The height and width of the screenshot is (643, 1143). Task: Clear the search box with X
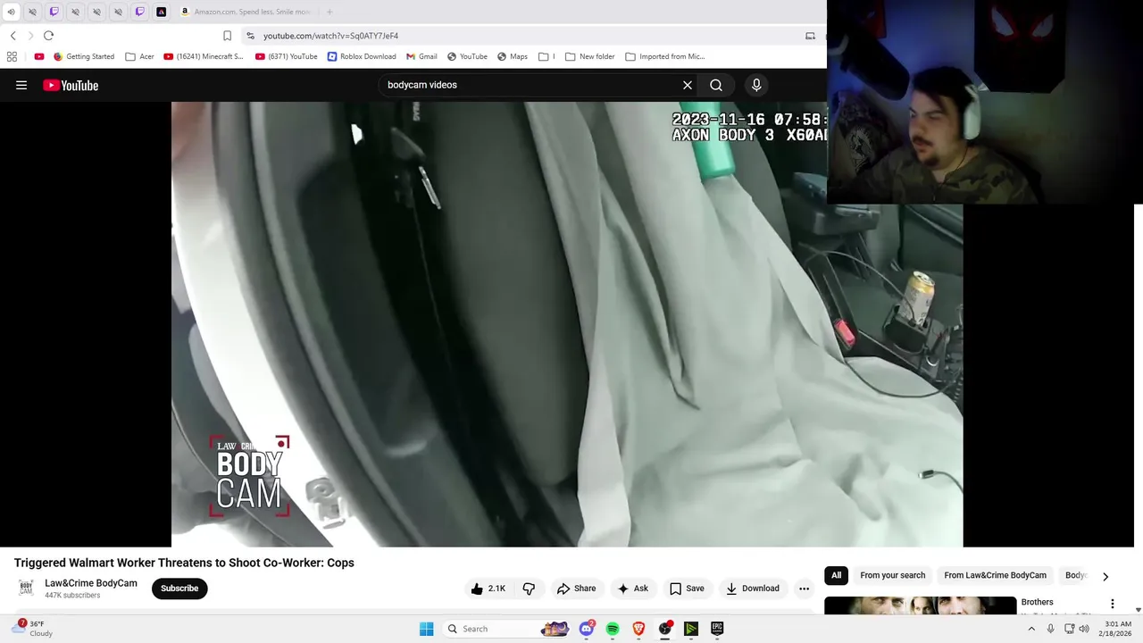pos(688,85)
